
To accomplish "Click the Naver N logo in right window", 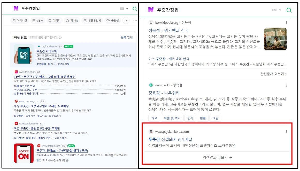I will click(151, 10).
